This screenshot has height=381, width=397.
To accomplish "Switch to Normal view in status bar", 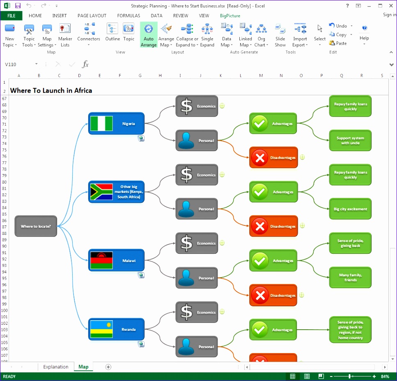I will coord(292,376).
